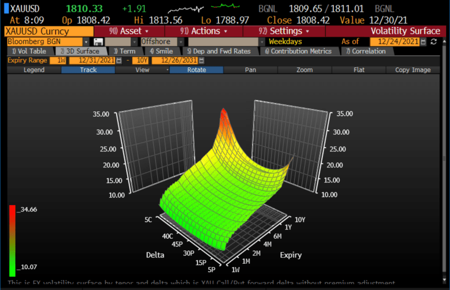Viewport: 450px width, 290px height.
Task: Click the Copy Image button
Action: (413, 70)
